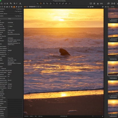Viewport: 118px width, 118px height.
Task: Click the zoom in magnifier icon
Action: click(103, 7)
